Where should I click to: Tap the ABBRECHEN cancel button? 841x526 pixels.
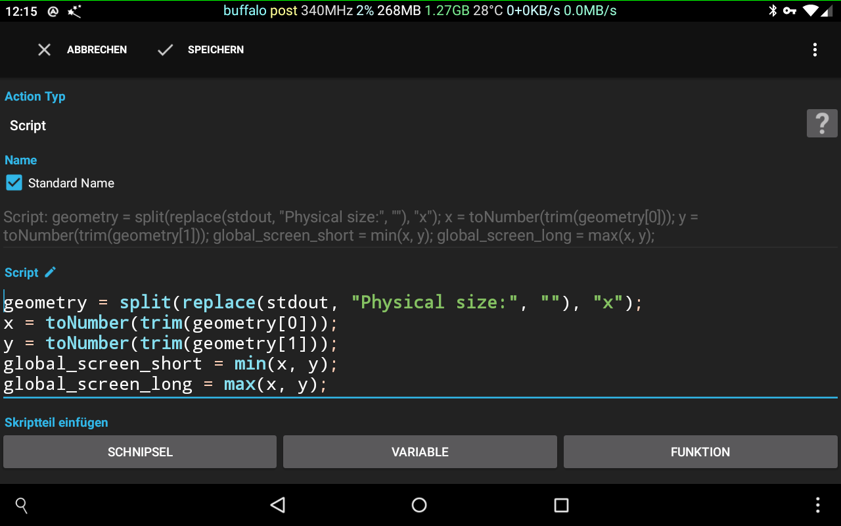tap(82, 50)
